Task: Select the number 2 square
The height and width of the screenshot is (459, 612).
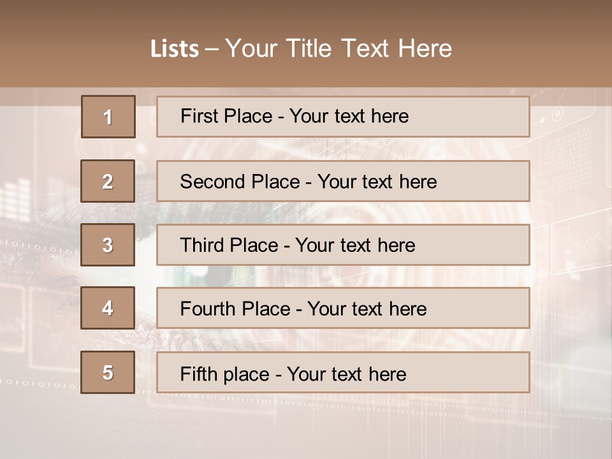Action: [108, 182]
